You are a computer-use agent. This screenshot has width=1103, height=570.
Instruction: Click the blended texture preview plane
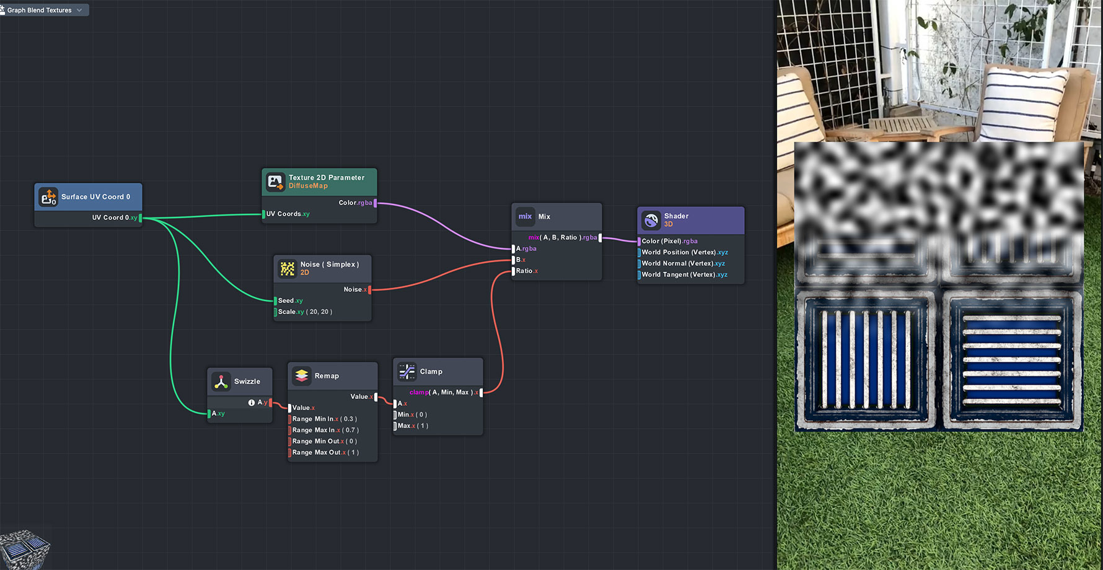(938, 286)
